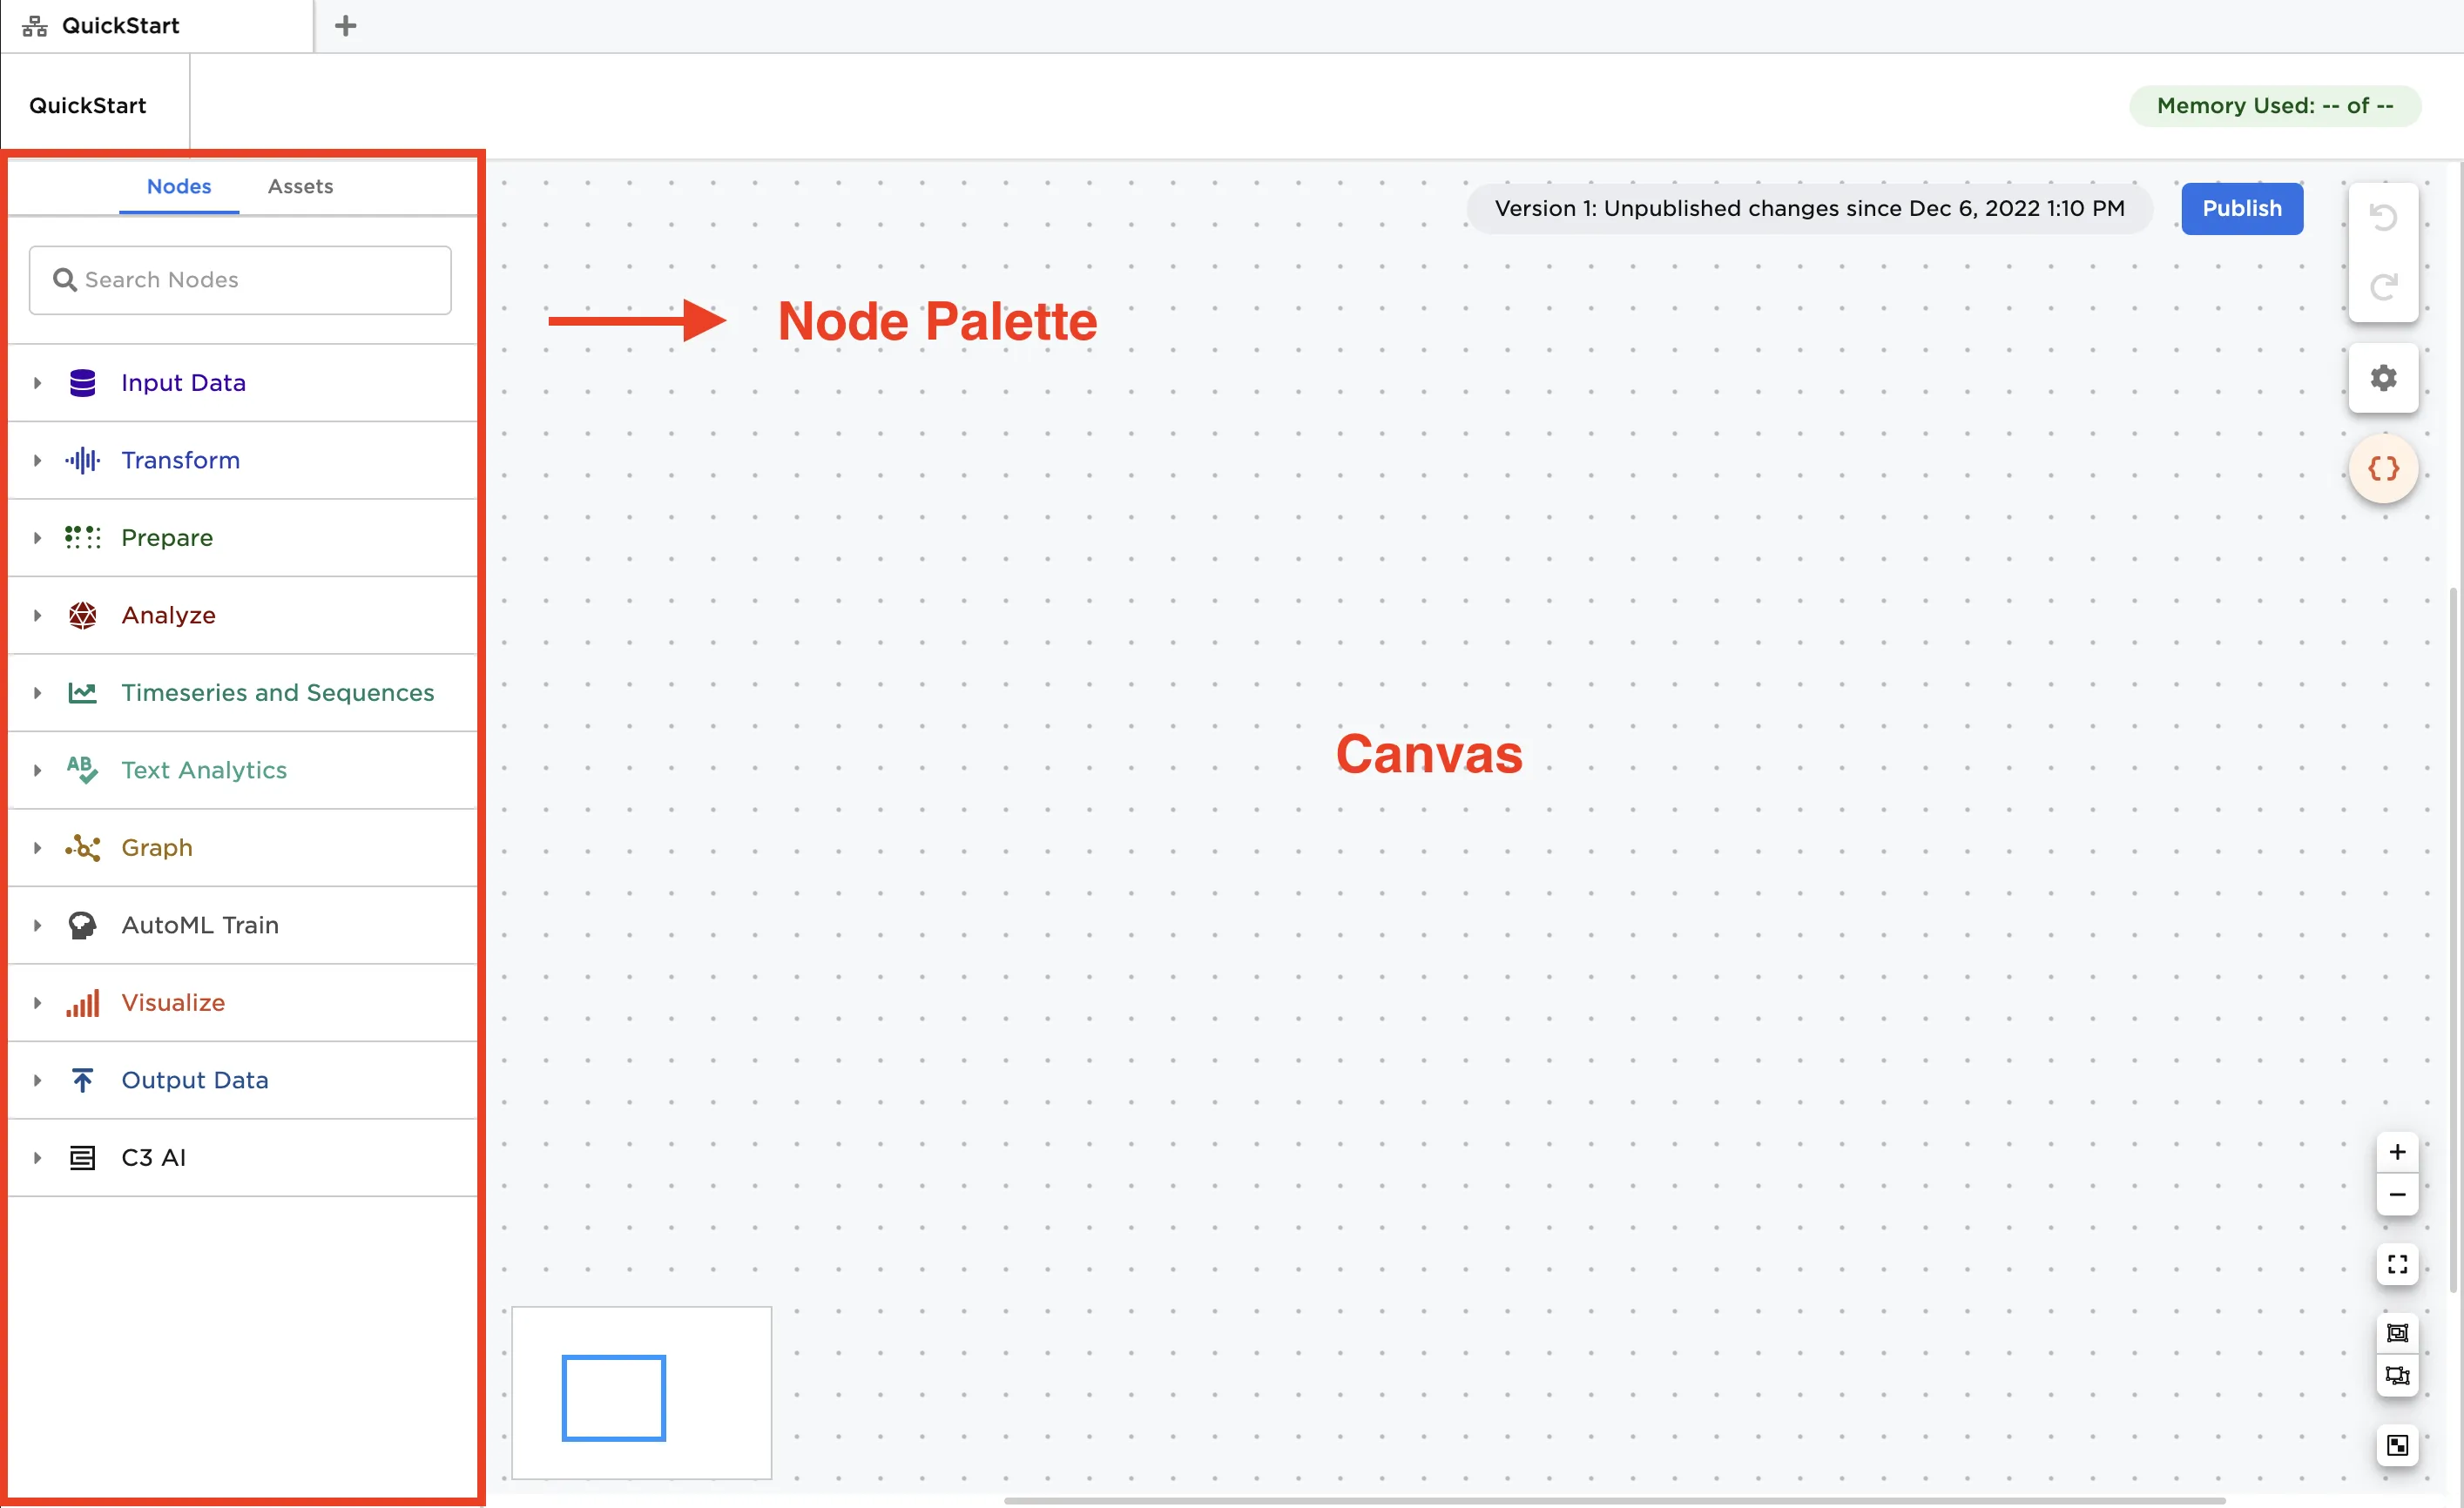Toggle the minimap icon

(2397, 1445)
